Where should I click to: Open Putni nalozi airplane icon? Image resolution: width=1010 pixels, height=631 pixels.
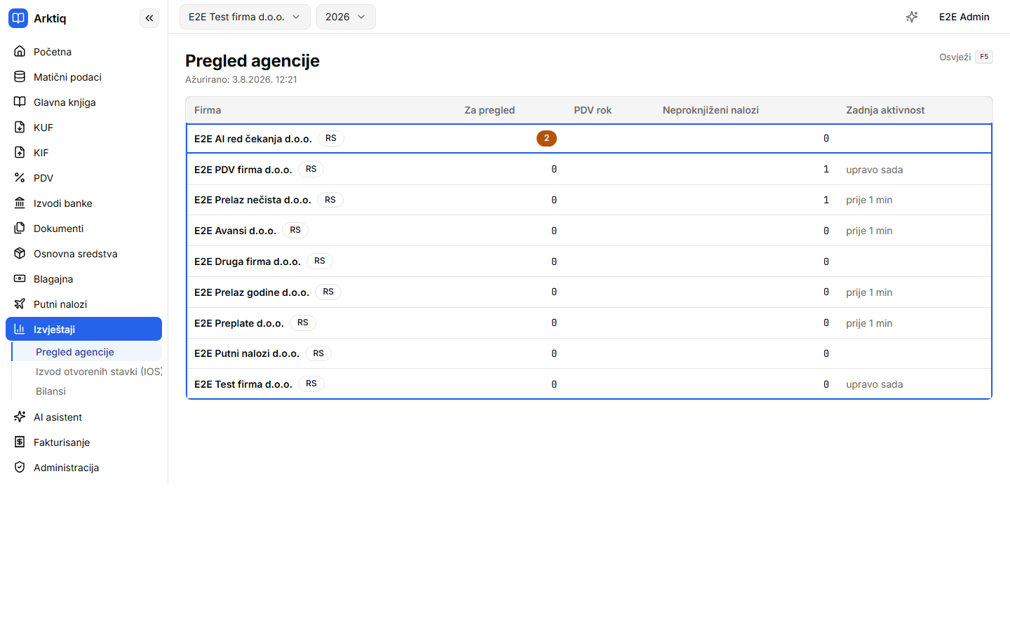pos(20,304)
